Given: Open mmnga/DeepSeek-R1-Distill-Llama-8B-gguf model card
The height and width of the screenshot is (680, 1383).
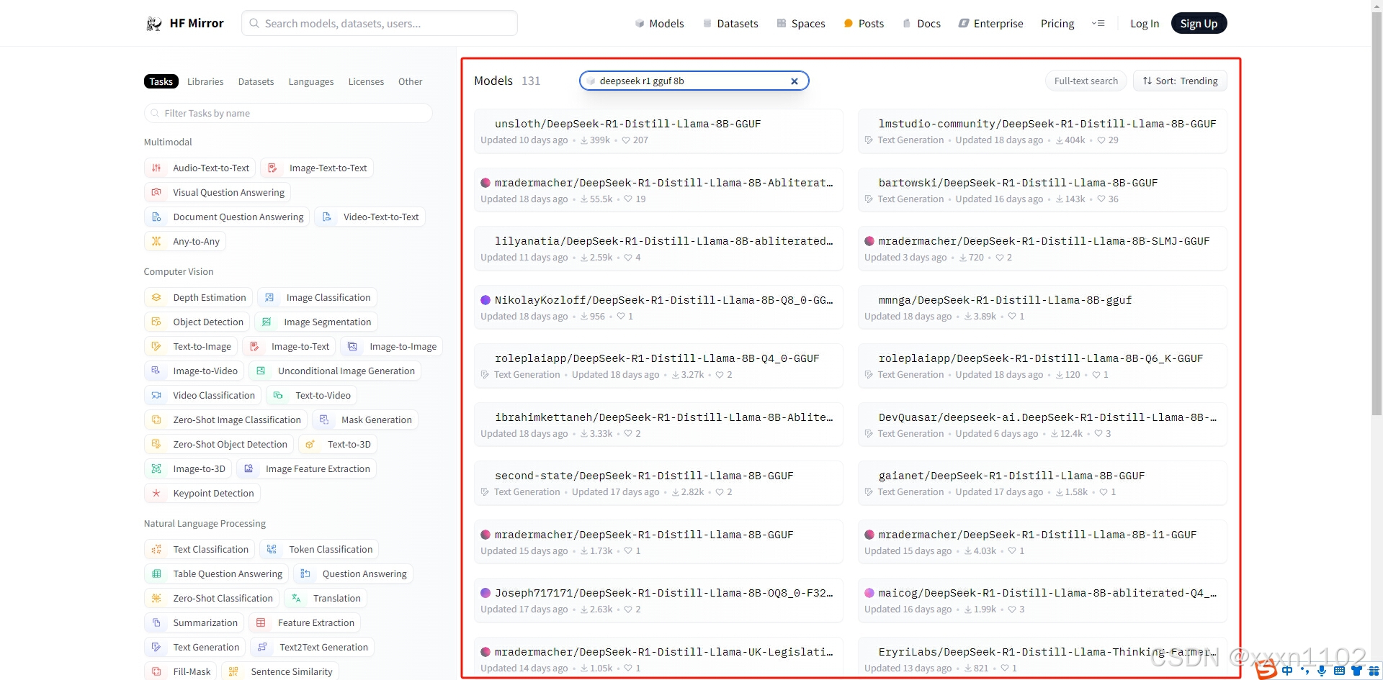Looking at the screenshot, I should tap(1042, 307).
